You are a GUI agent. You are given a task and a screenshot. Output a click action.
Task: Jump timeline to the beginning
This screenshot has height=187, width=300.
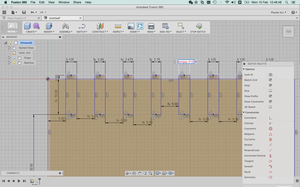click(3, 181)
